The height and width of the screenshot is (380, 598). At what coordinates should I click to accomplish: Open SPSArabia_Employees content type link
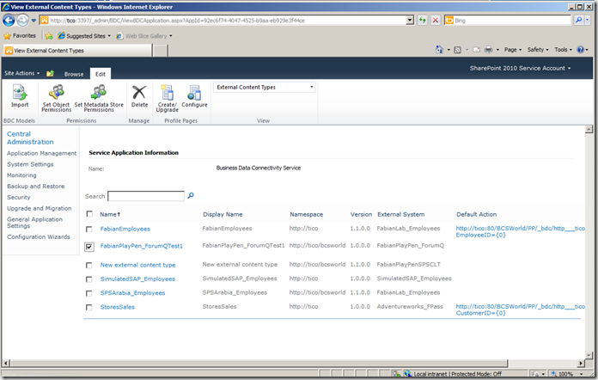[x=132, y=293]
